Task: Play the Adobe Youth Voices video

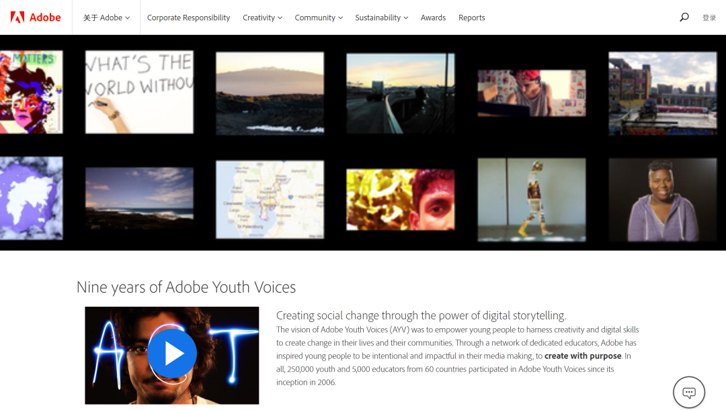Action: 172,354
